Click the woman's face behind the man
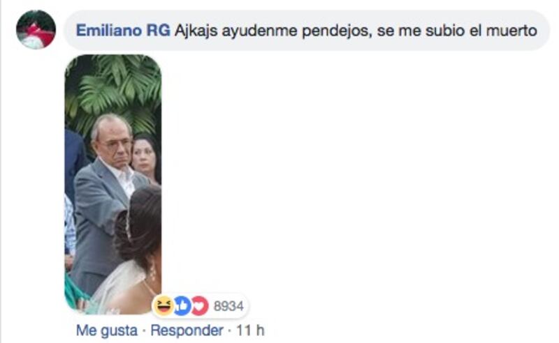The height and width of the screenshot is (343, 559). (144, 157)
